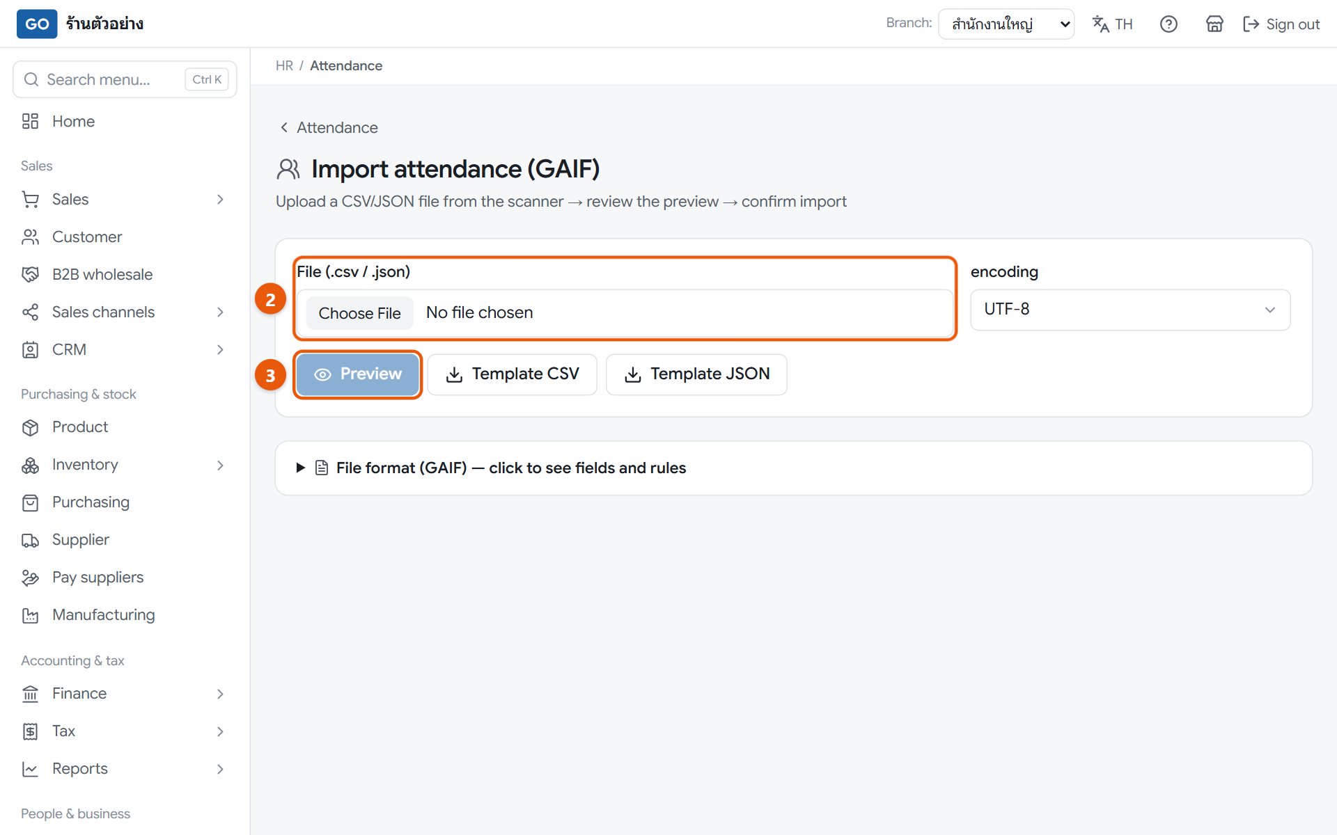Image resolution: width=1337 pixels, height=835 pixels.
Task: Click the CRM contact icon
Action: pos(30,349)
